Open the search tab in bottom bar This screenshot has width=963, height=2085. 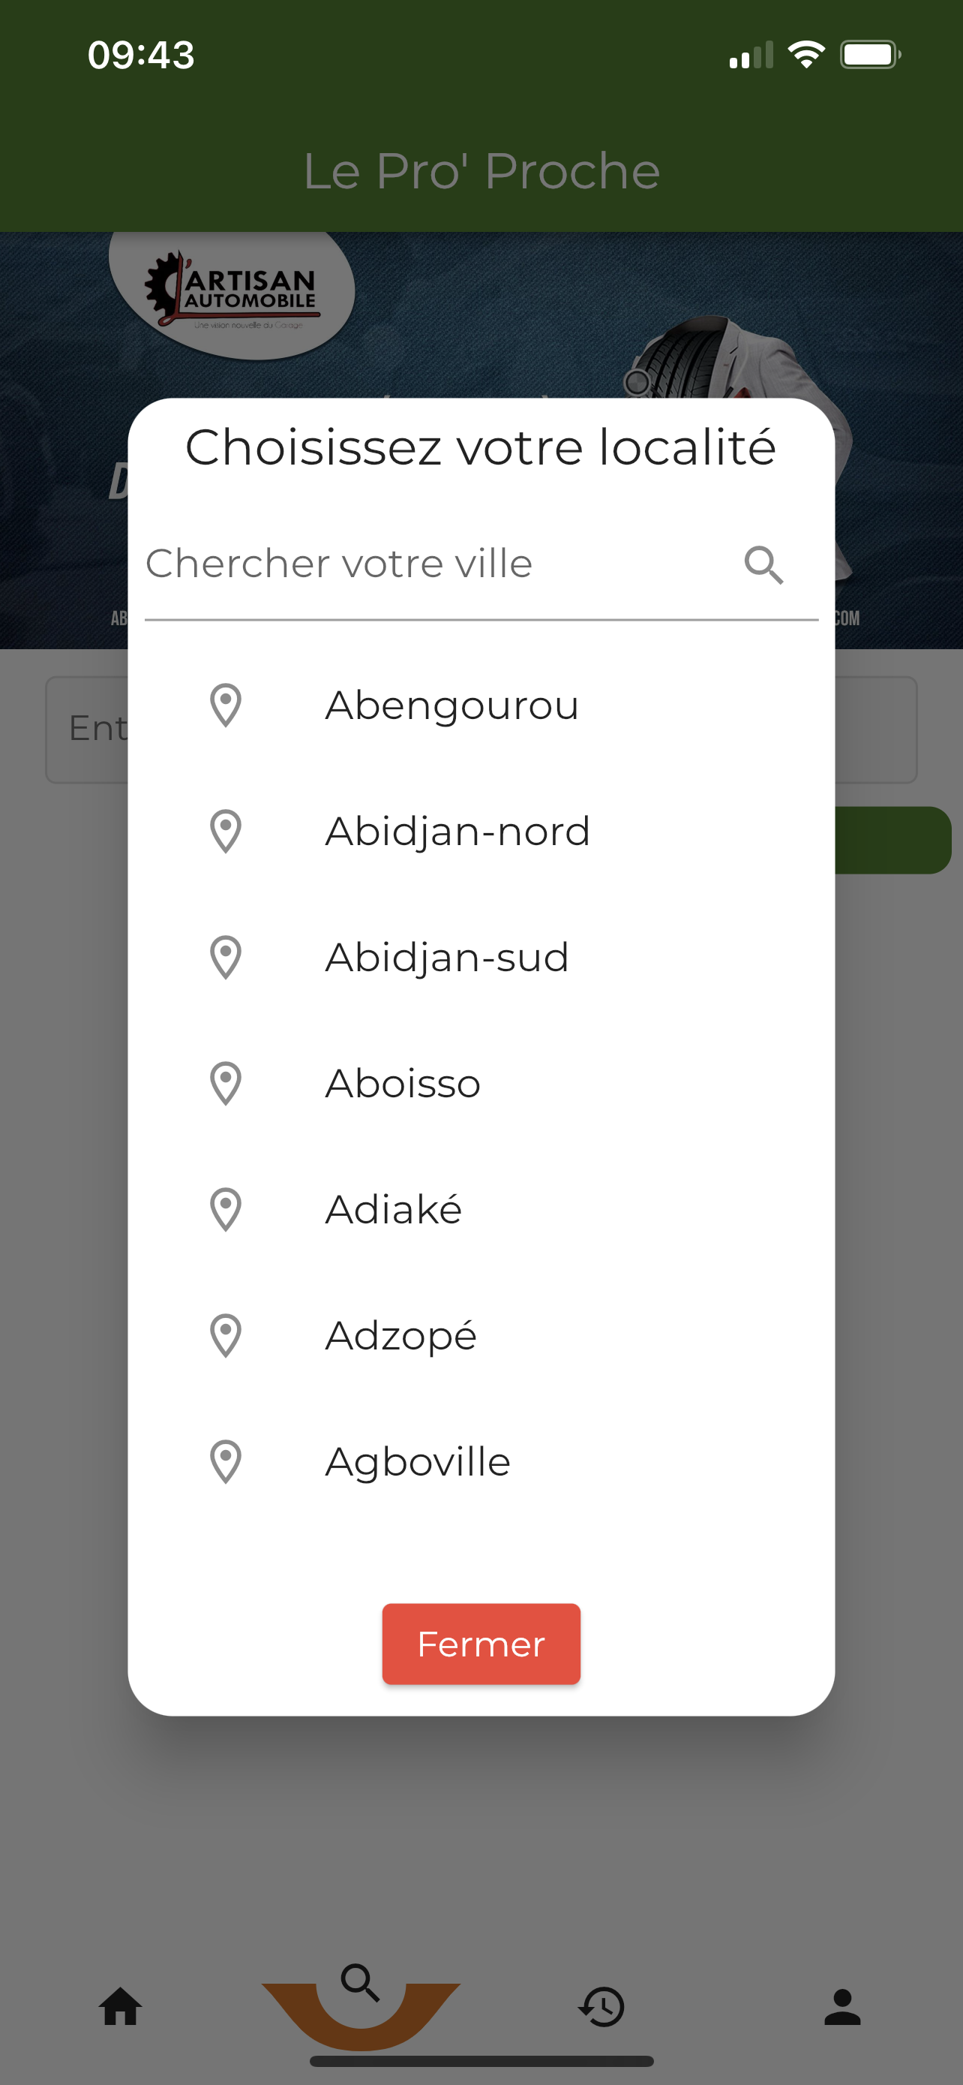361,1984
